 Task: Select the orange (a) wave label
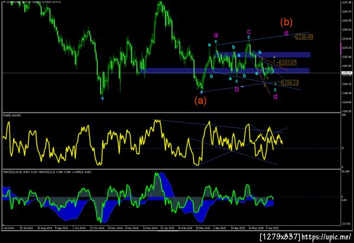201,100
